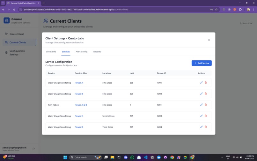Open the Chrome three-dot menu
The height and width of the screenshot is (161, 257).
[253, 10]
